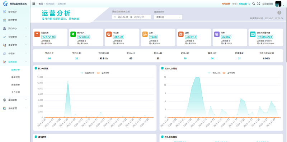Click the 香蕉口腔 clinic name in the top bar
287x142 pixels.
click(243, 4)
